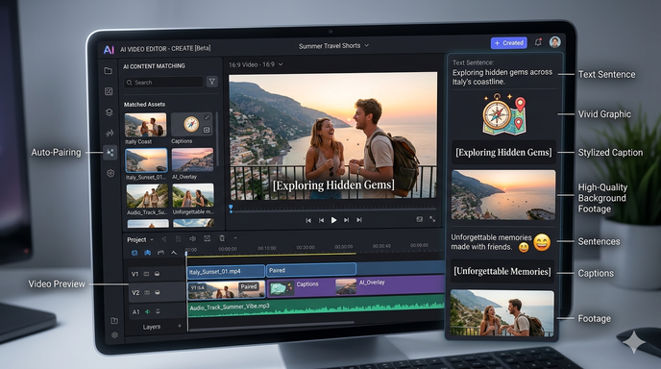Toggle the A1 track lock icon
661x369 pixels.
(x=159, y=311)
